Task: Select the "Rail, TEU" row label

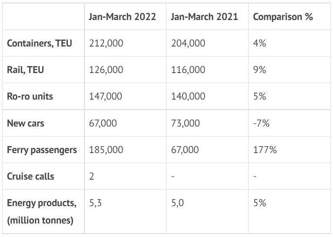Action: (x=26, y=70)
